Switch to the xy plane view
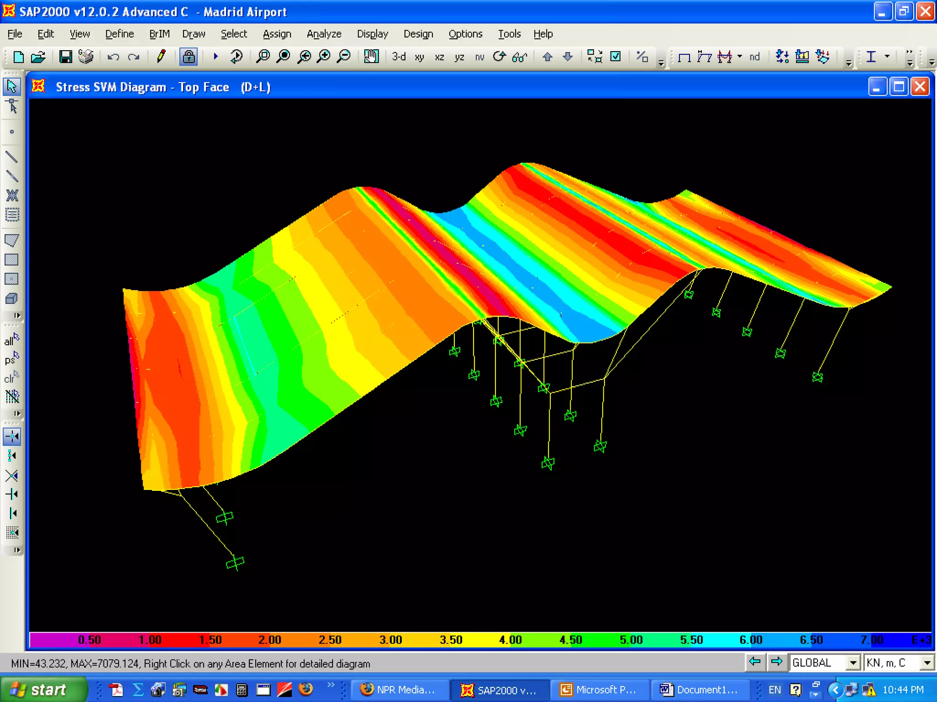 click(x=419, y=57)
